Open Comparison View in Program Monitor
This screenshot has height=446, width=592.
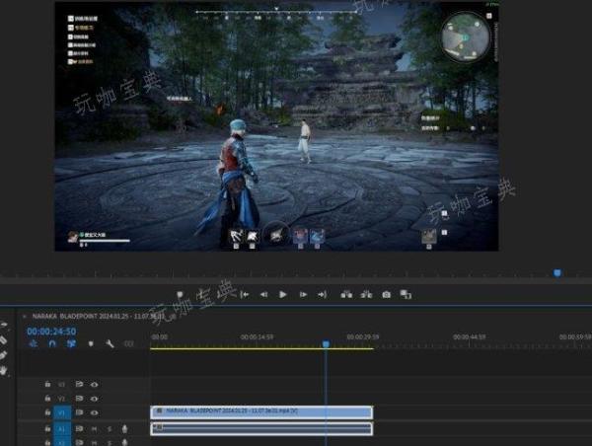coord(406,295)
